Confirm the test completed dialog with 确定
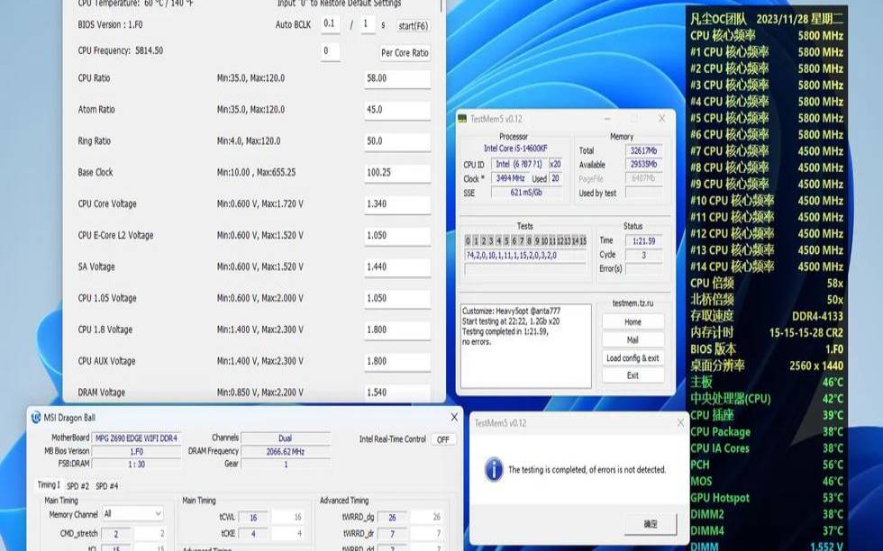Viewport: 883px width, 551px height. [x=650, y=523]
